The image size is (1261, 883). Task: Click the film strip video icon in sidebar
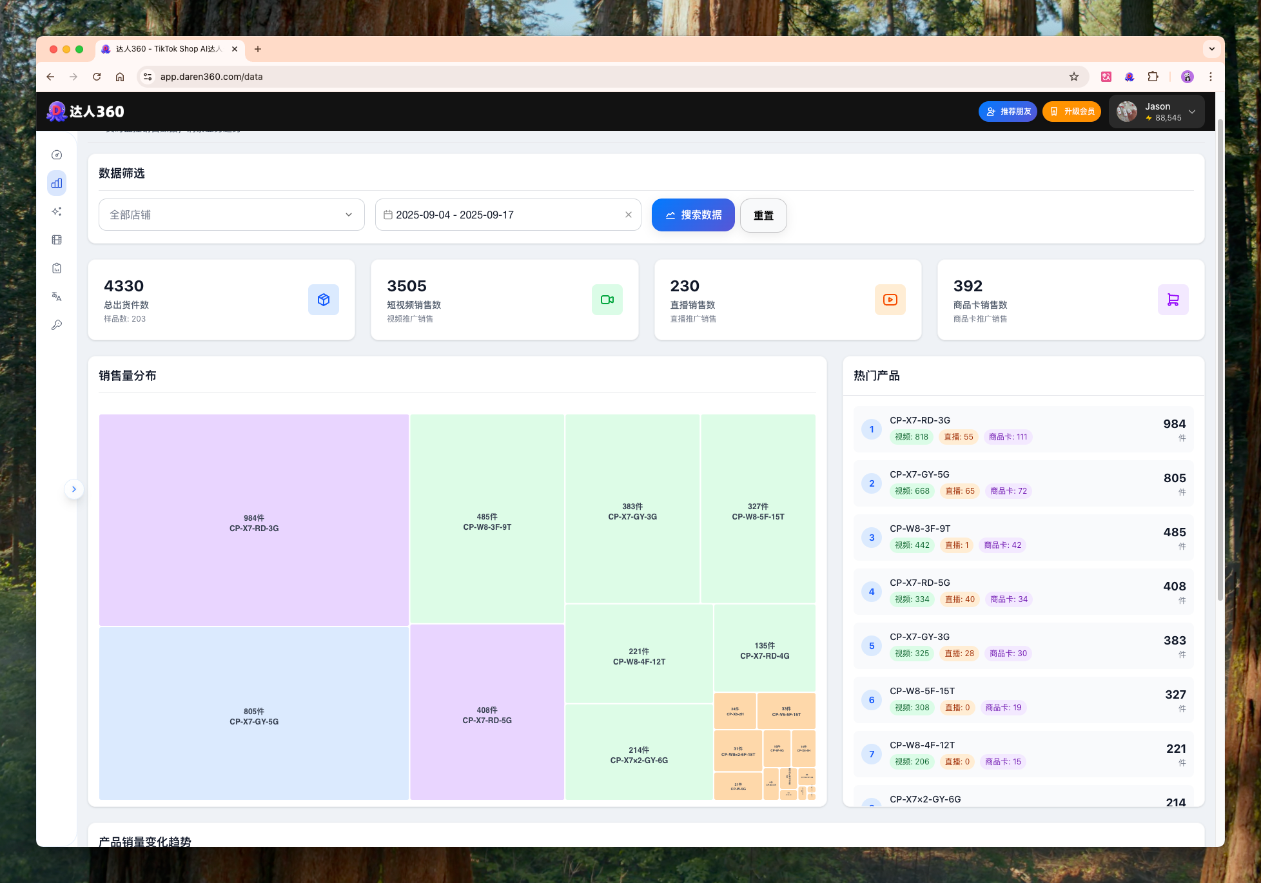coord(57,240)
